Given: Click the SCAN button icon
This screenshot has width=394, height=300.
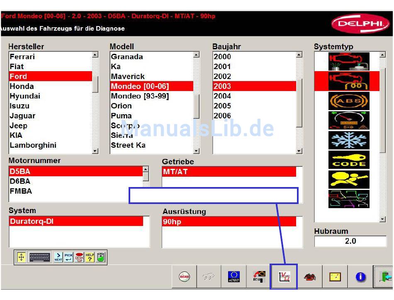Looking at the screenshot, I should click(x=184, y=277).
